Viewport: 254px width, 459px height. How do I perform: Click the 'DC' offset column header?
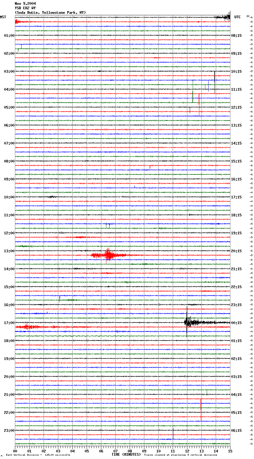248,16
